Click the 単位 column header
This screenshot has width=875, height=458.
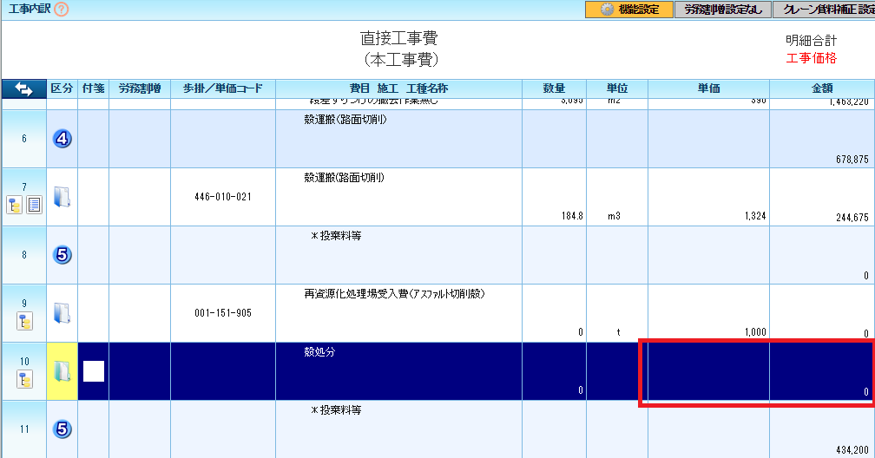pos(617,88)
